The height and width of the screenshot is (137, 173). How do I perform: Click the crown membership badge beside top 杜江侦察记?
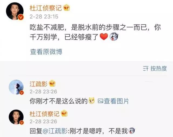(x=66, y=8)
